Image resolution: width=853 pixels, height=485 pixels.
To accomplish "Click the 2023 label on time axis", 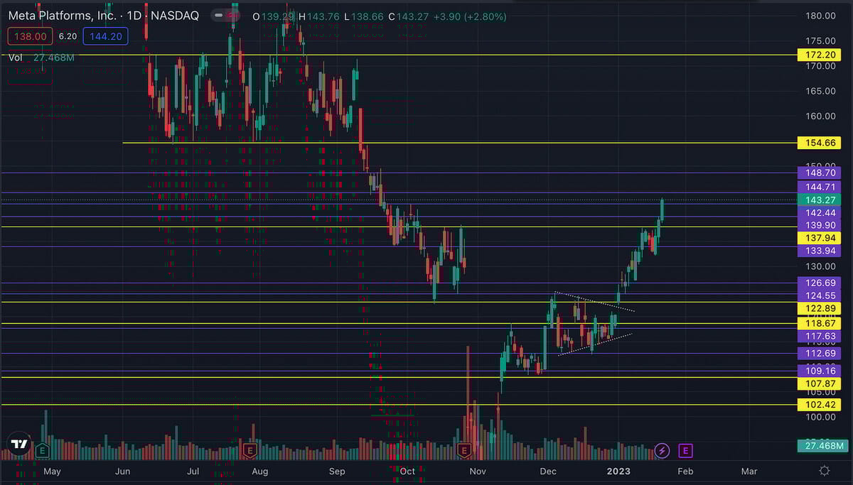I will click(618, 471).
